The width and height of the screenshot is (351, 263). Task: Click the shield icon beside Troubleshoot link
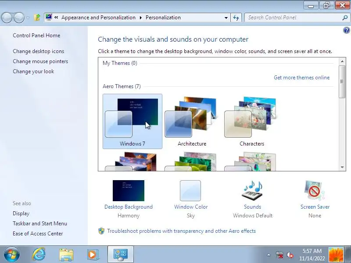coord(101,231)
